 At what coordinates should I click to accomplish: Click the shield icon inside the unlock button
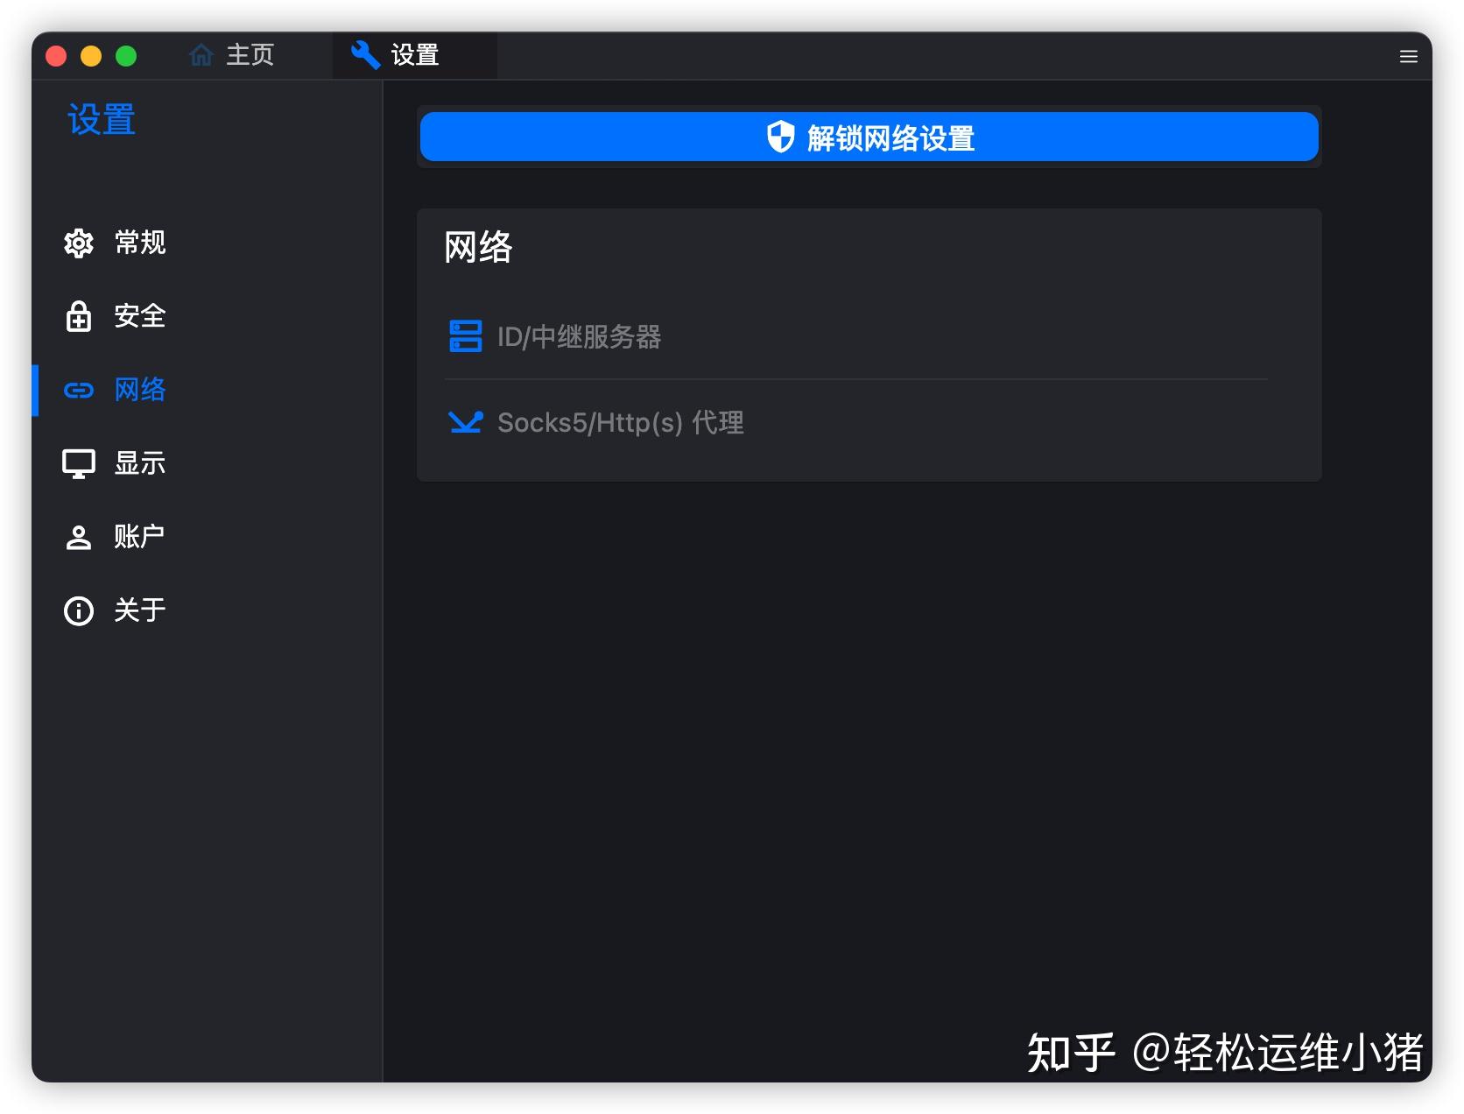point(780,137)
